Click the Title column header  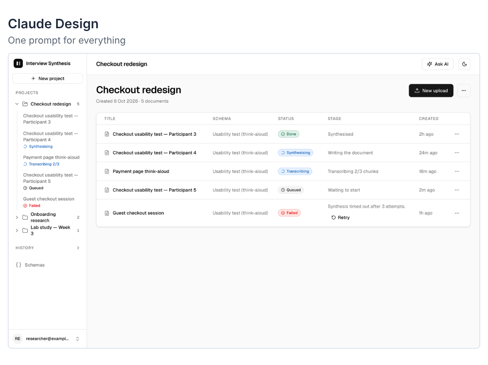coord(110,119)
